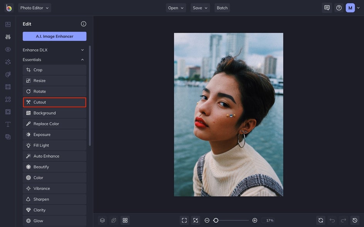The width and height of the screenshot is (364, 227).
Task: Click the Batch button
Action: pyautogui.click(x=222, y=8)
